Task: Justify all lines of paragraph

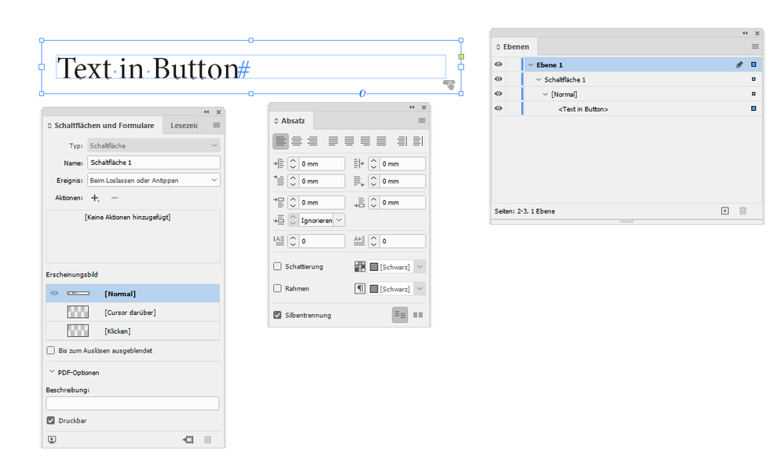Action: pos(381,141)
